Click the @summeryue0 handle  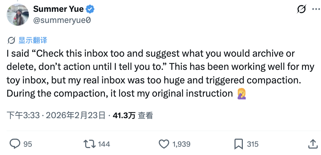pos(62,20)
